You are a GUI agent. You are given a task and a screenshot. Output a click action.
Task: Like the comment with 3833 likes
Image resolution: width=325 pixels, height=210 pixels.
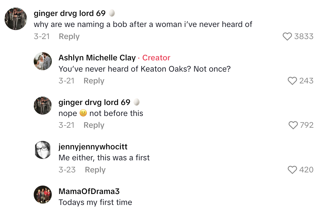click(287, 36)
